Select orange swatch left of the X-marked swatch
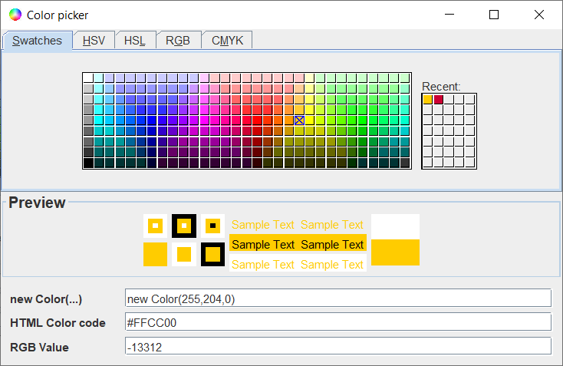 tap(288, 120)
